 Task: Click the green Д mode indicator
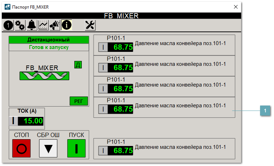78,65
